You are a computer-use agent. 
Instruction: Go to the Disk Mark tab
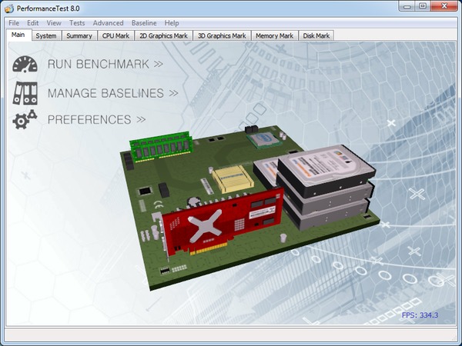[316, 35]
